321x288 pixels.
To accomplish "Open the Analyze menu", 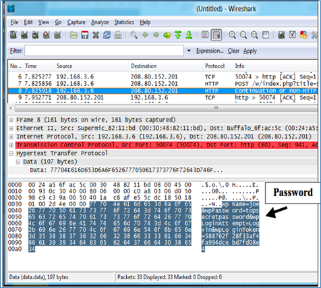I will pyautogui.click(x=100, y=22).
